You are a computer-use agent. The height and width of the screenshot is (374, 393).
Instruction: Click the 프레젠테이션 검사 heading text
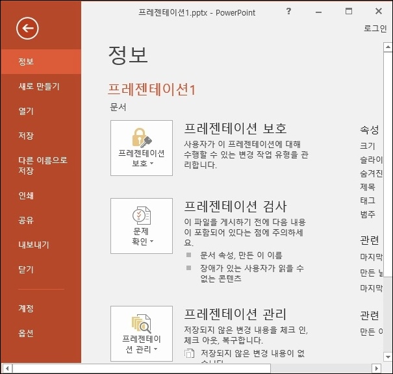235,206
